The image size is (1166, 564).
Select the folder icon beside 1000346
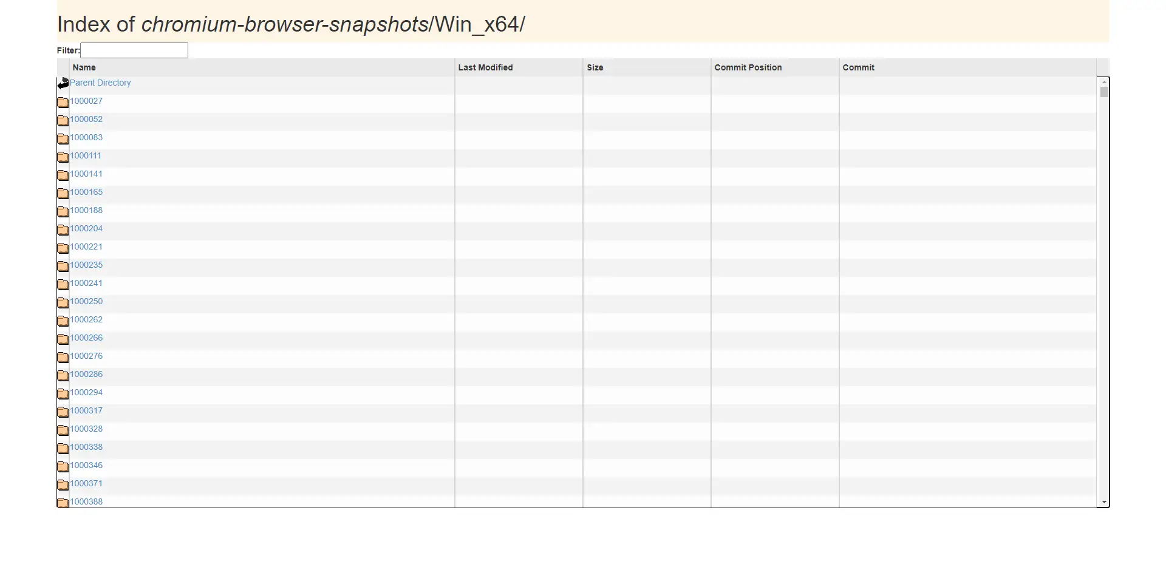pos(63,466)
